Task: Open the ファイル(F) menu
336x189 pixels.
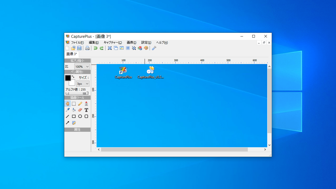Action: coord(77,43)
